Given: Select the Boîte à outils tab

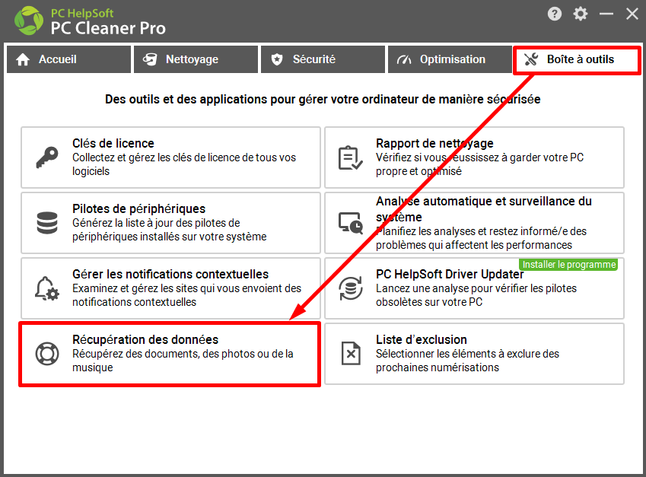Looking at the screenshot, I should click(x=577, y=60).
